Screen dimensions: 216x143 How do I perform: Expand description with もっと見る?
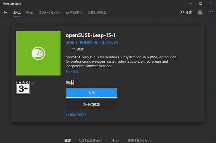click(x=72, y=72)
